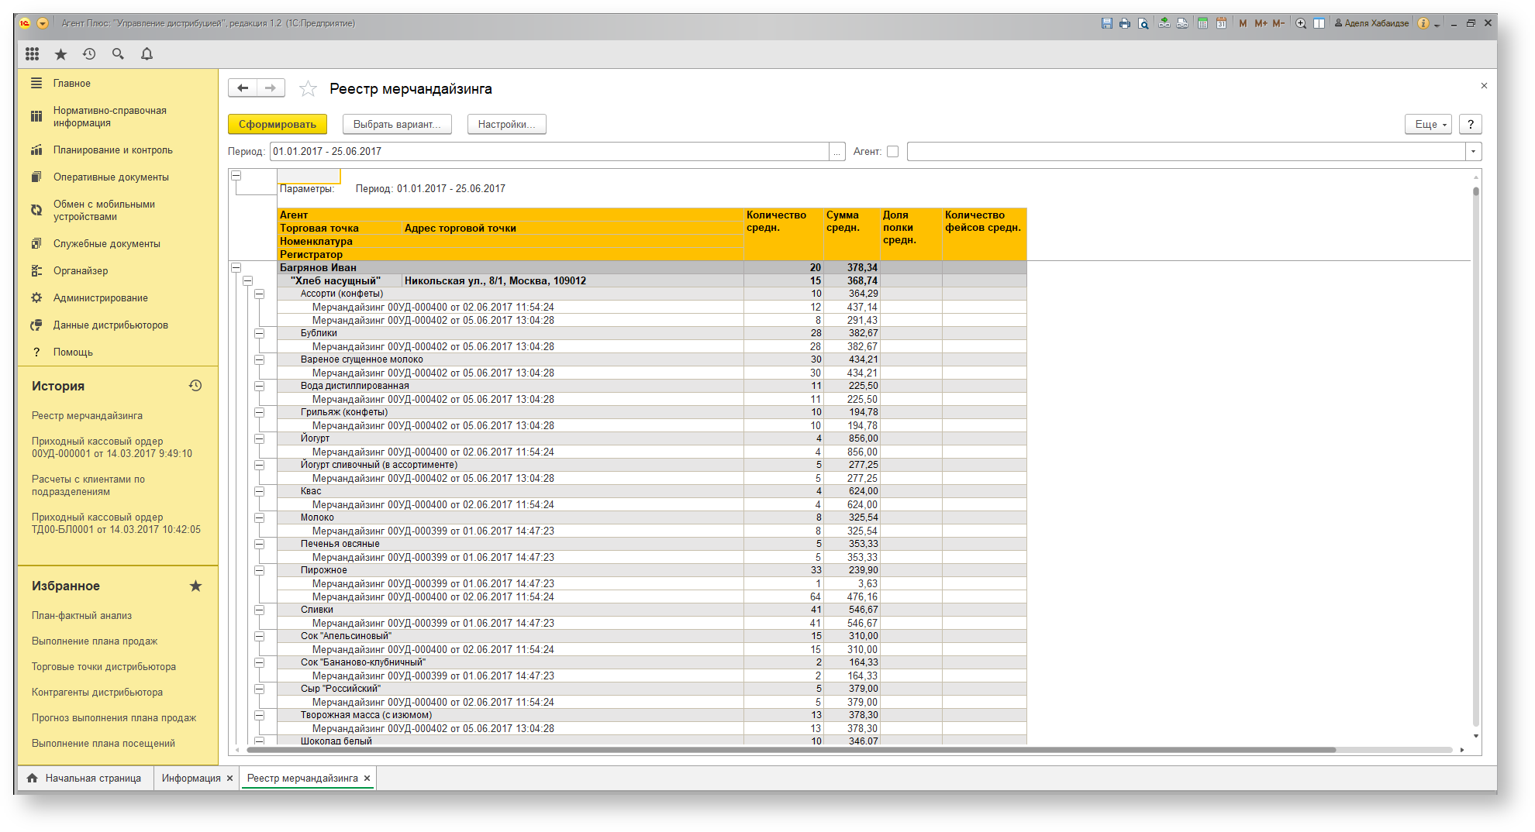Click the Сформировать button
1535x832 pixels.
click(277, 124)
